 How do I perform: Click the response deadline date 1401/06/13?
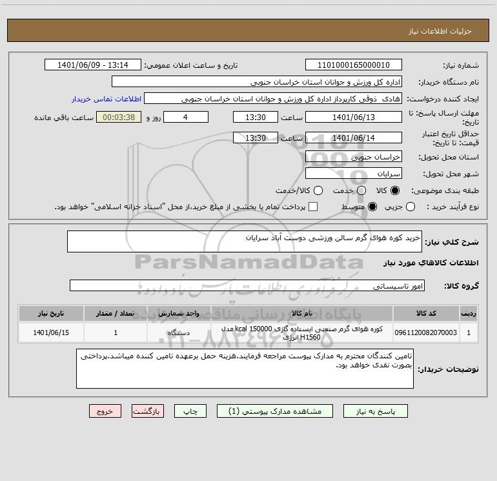(x=354, y=117)
